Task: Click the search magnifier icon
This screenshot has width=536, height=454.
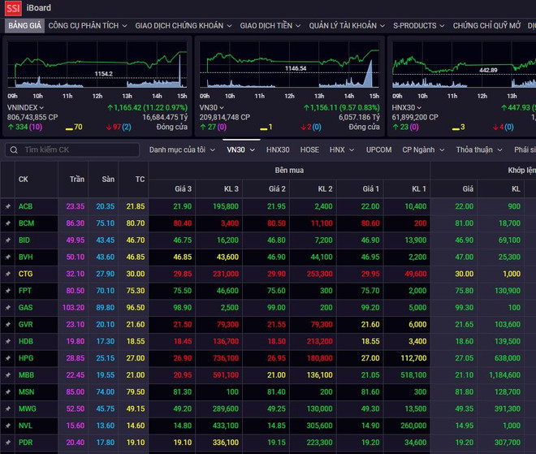Action: [14, 150]
